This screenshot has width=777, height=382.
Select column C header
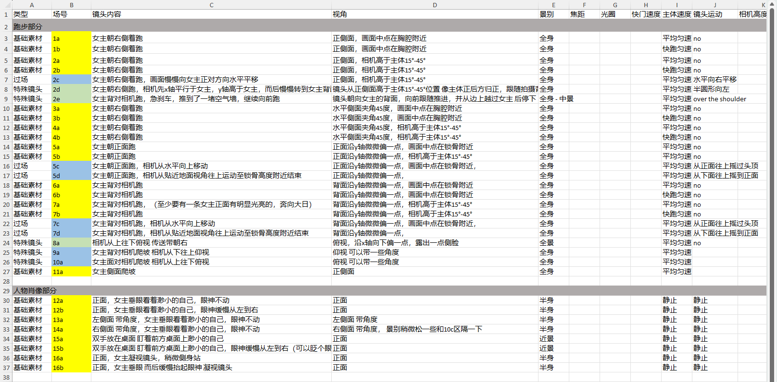pyautogui.click(x=211, y=5)
